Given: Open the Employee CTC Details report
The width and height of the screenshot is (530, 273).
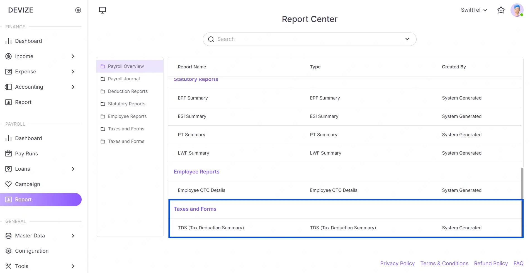Looking at the screenshot, I should [344, 190].
